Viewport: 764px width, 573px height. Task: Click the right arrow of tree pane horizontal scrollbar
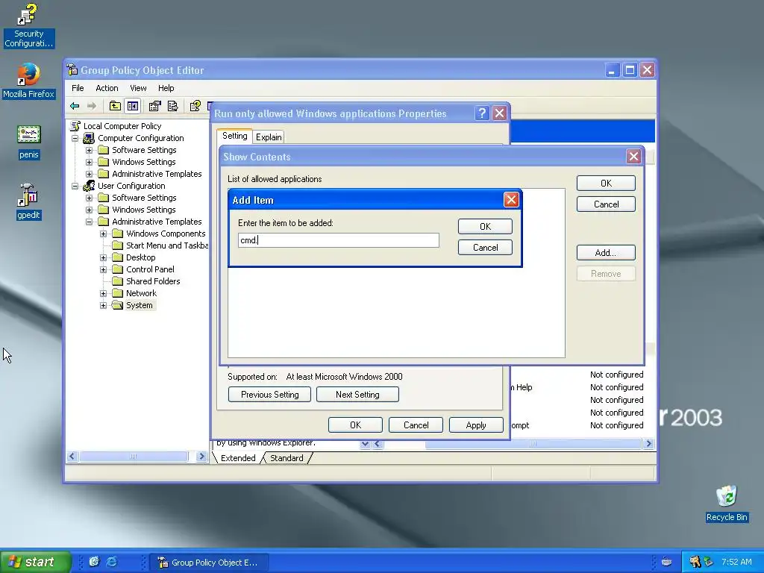(x=201, y=457)
